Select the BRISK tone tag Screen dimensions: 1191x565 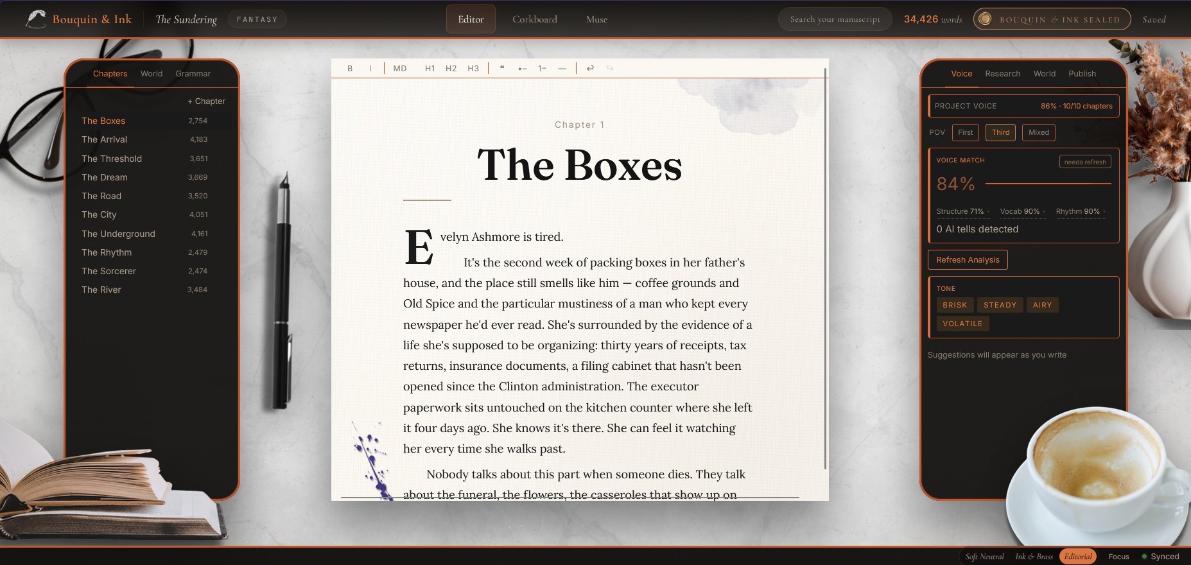955,305
